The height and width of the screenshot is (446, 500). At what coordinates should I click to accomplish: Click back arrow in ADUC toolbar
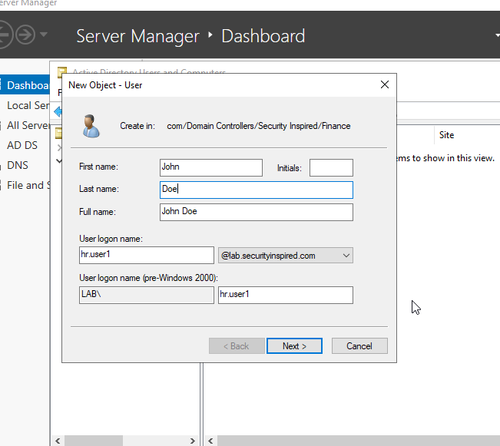[x=58, y=112]
